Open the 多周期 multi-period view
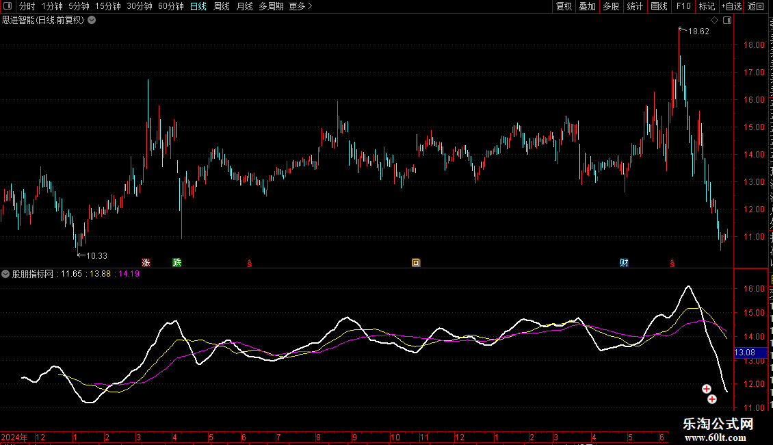The image size is (773, 445). click(271, 6)
